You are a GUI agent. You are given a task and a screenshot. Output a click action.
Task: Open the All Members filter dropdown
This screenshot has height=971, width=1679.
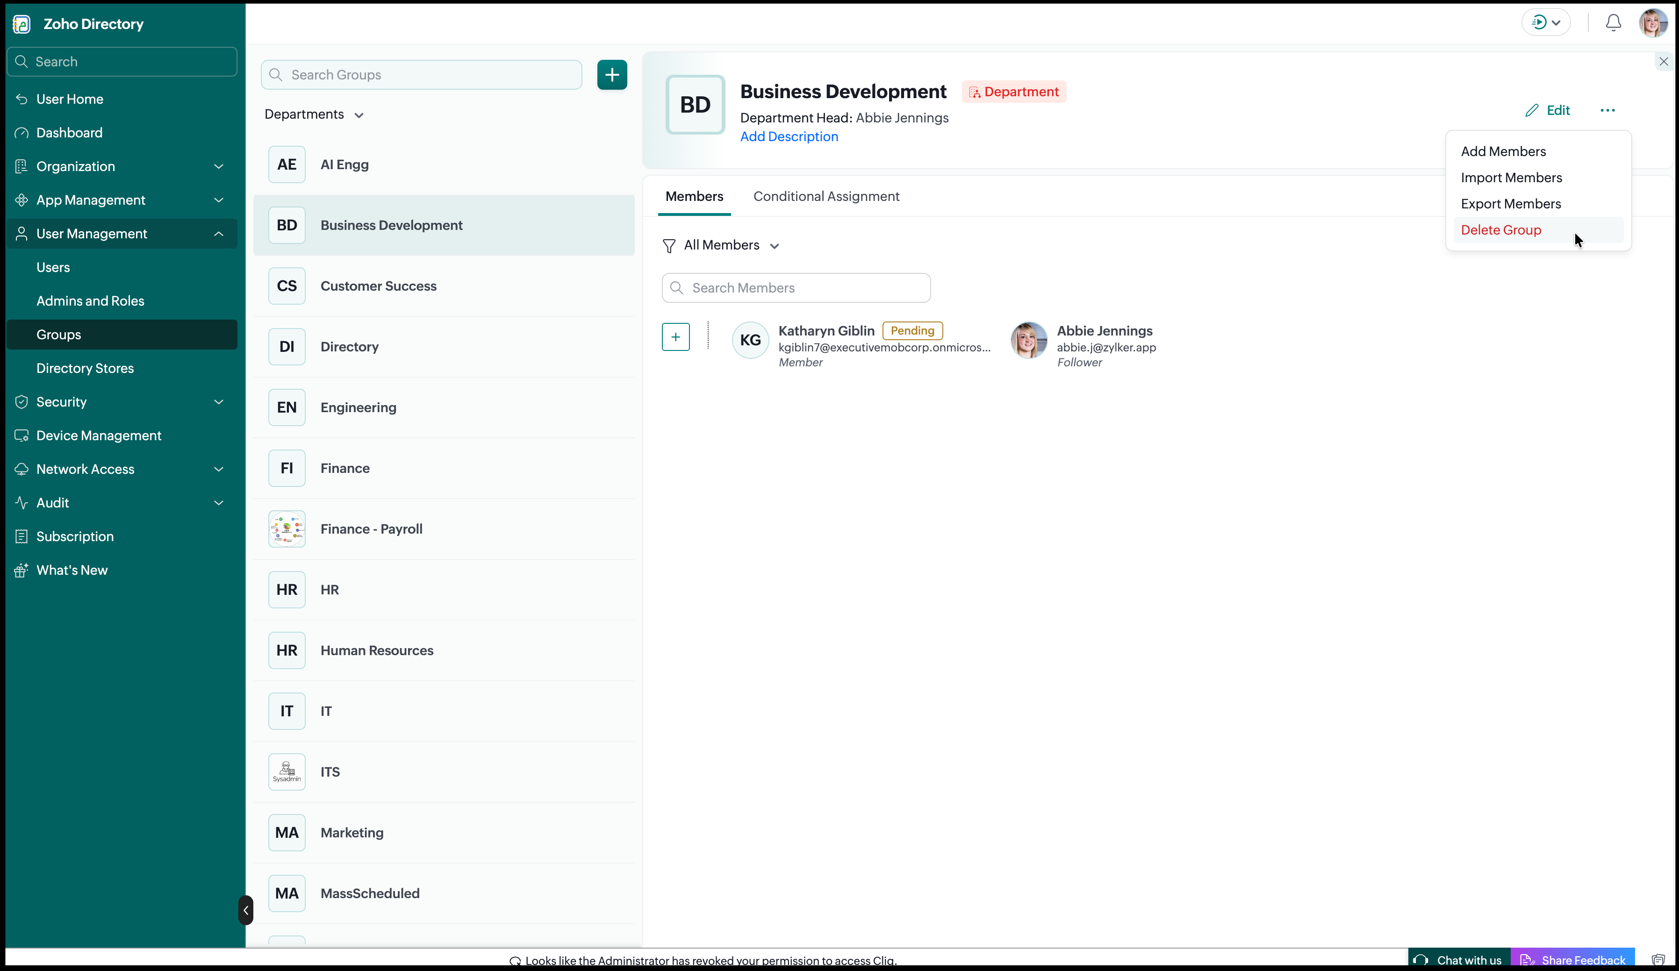(x=721, y=246)
